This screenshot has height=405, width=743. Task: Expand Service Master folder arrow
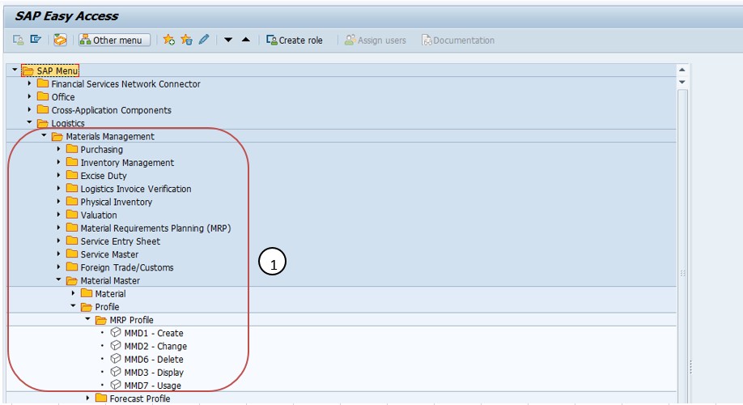[x=59, y=254]
